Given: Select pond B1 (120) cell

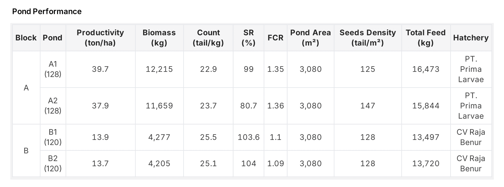Looking at the screenshot, I should coord(53,137).
